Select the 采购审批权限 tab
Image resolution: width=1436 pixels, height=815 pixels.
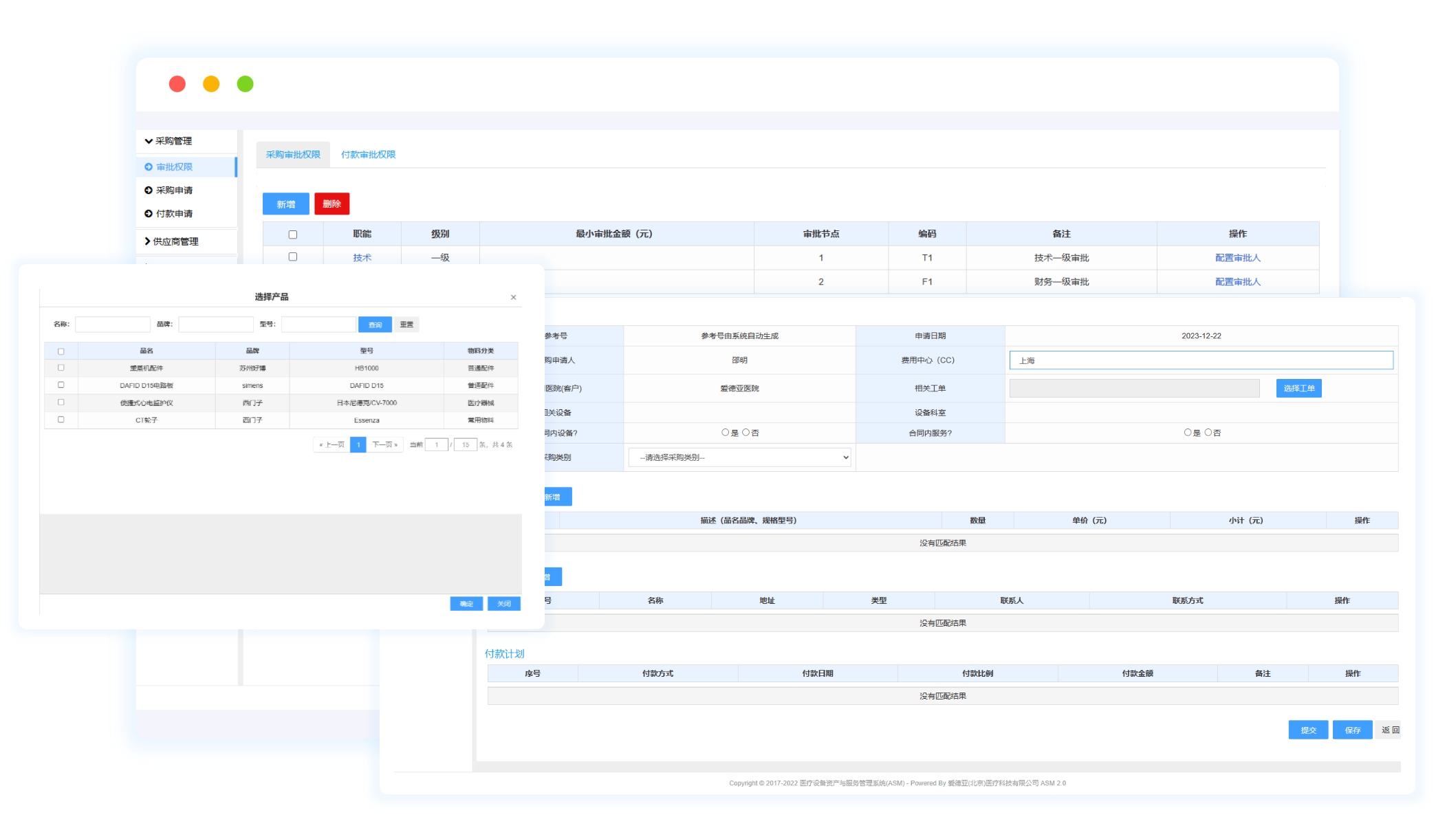coord(293,155)
